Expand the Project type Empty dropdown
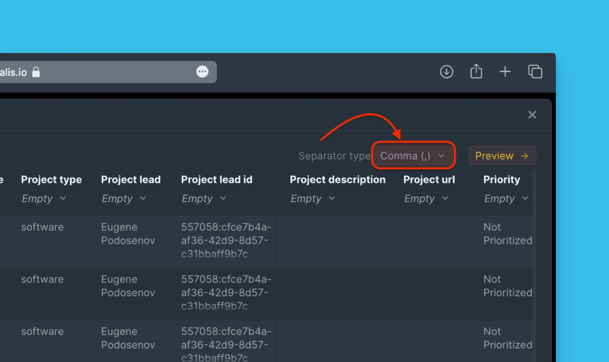Screen dimensions: 609x362 pyautogui.click(x=44, y=199)
